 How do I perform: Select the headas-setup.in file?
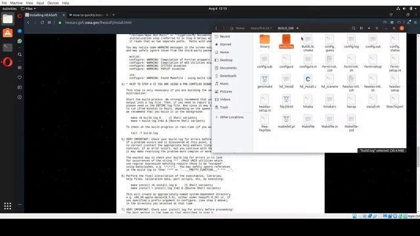click(x=264, y=103)
